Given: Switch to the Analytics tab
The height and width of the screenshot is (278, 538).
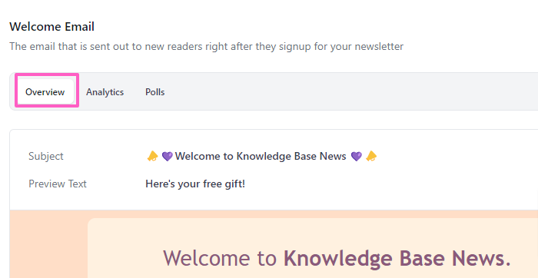Looking at the screenshot, I should [105, 92].
